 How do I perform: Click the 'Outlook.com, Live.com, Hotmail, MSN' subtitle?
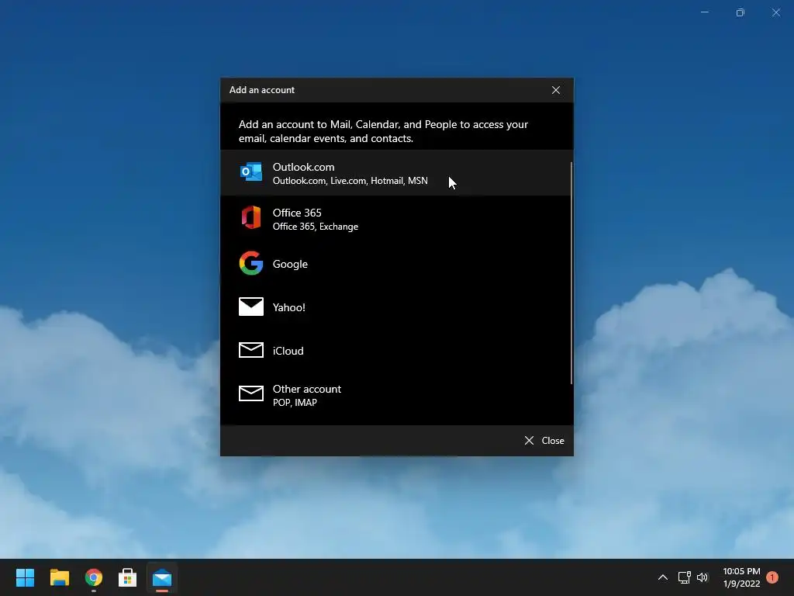pyautogui.click(x=350, y=181)
